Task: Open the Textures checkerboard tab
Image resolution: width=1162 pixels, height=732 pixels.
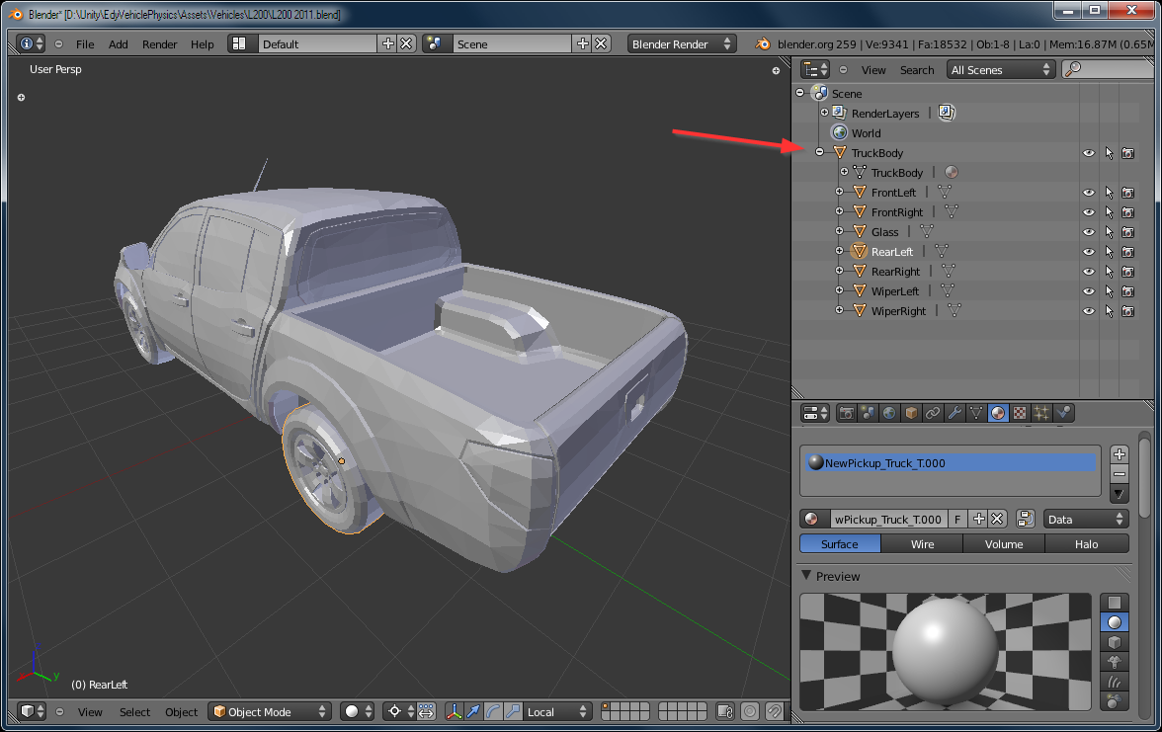Action: point(1020,413)
